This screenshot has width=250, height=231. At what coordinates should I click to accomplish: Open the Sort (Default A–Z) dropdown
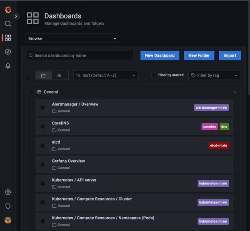coord(106,75)
